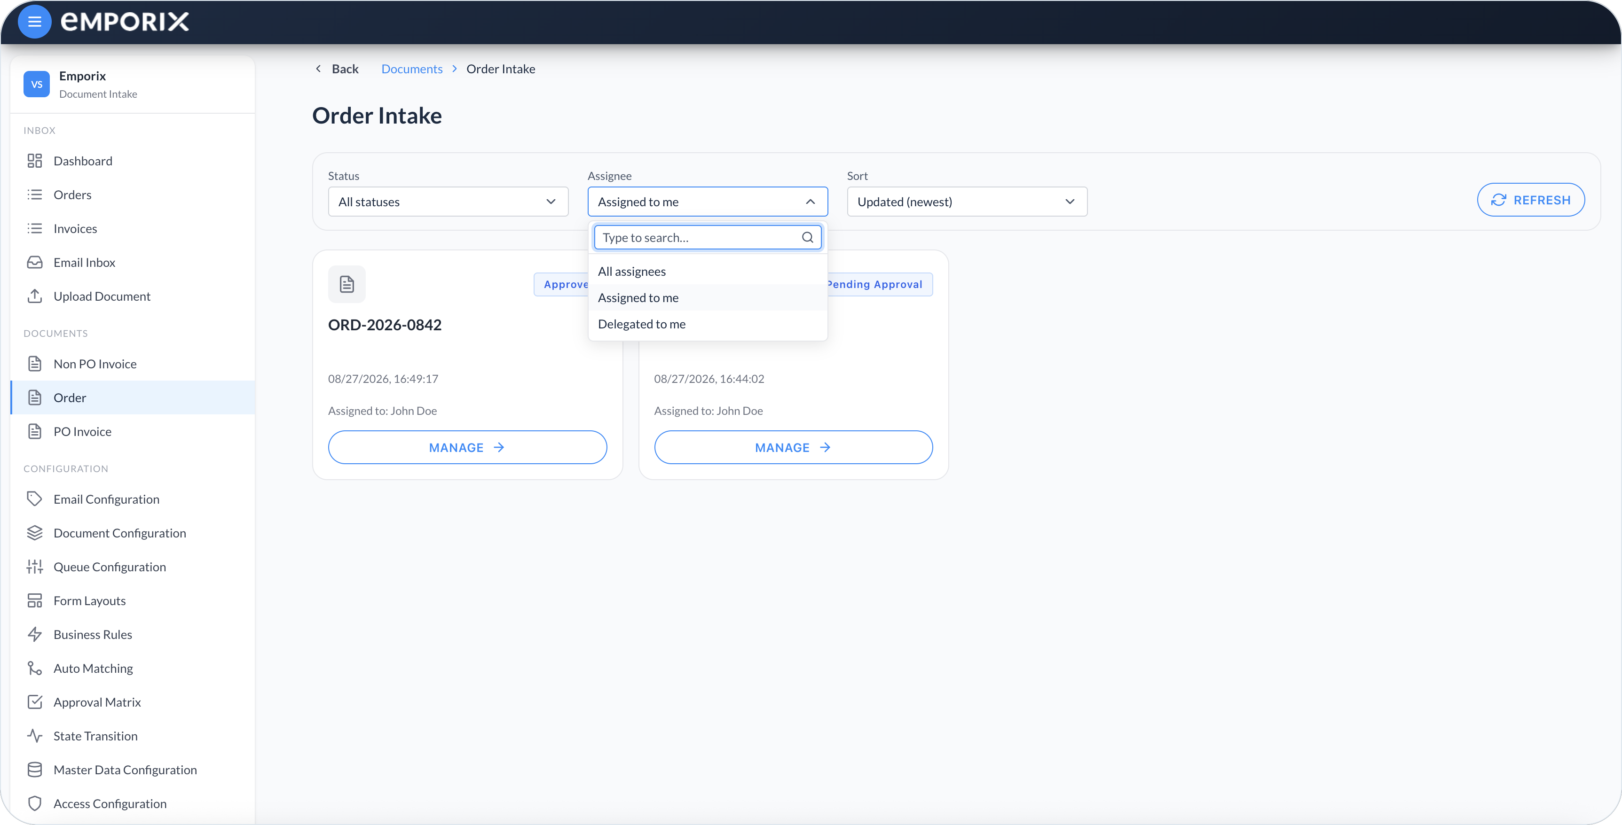This screenshot has height=825, width=1622.
Task: Open PO Invoice documents
Action: pyautogui.click(x=133, y=432)
